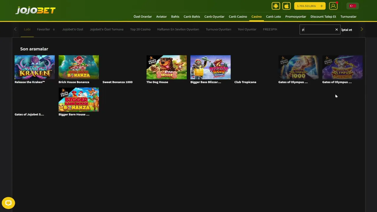Click Brick House Bonanza title text

pyautogui.click(x=74, y=82)
